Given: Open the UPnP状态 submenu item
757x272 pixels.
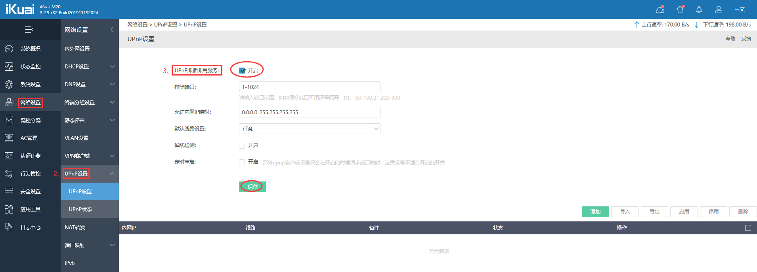Looking at the screenshot, I should 90,209.
